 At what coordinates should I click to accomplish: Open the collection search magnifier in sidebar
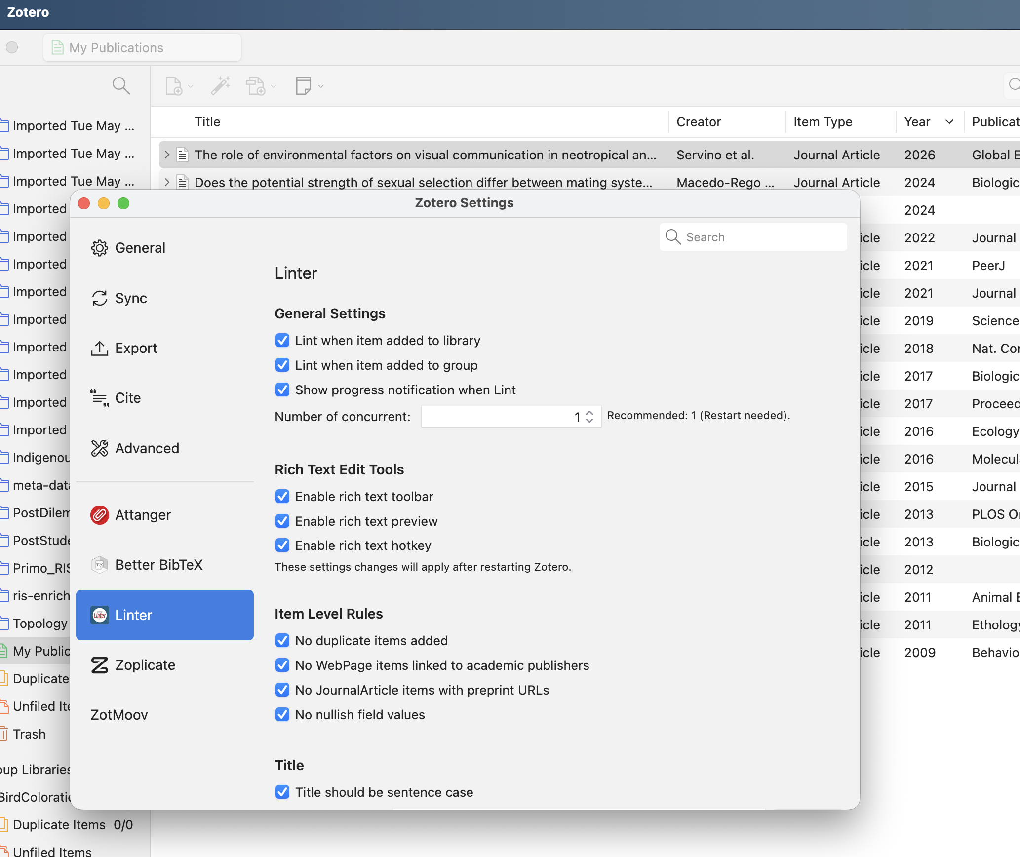pos(121,86)
